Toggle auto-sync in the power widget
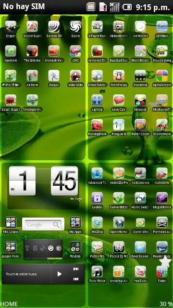173x308 pixels. pyautogui.click(x=51, y=248)
